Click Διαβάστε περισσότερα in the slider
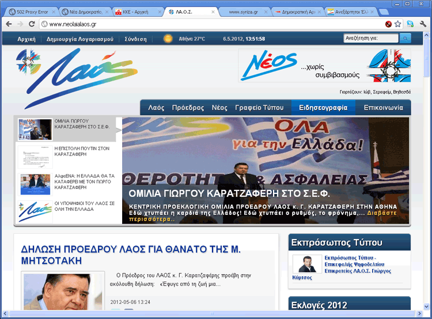The image size is (432, 319). pos(381,213)
